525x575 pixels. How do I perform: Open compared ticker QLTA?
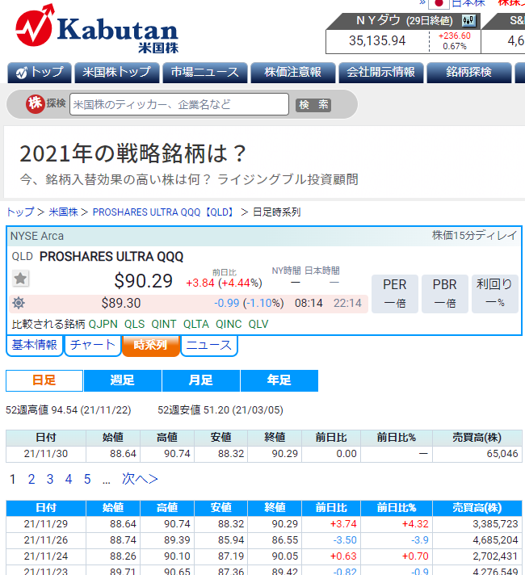(x=196, y=324)
